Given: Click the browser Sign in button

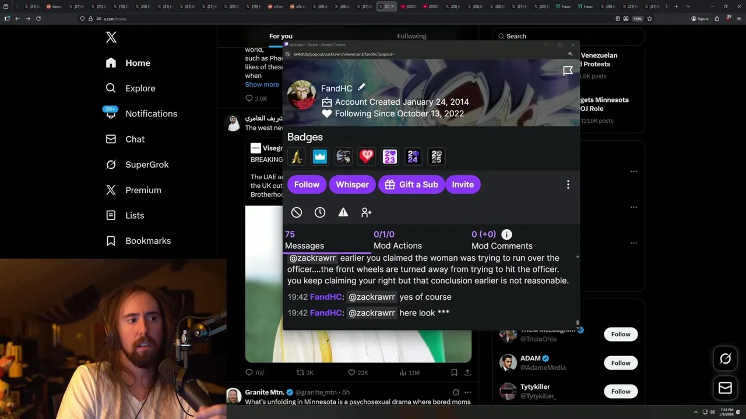Looking at the screenshot, I should [x=700, y=19].
